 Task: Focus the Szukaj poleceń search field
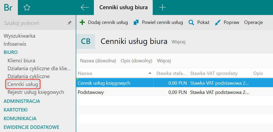[x=35, y=23]
